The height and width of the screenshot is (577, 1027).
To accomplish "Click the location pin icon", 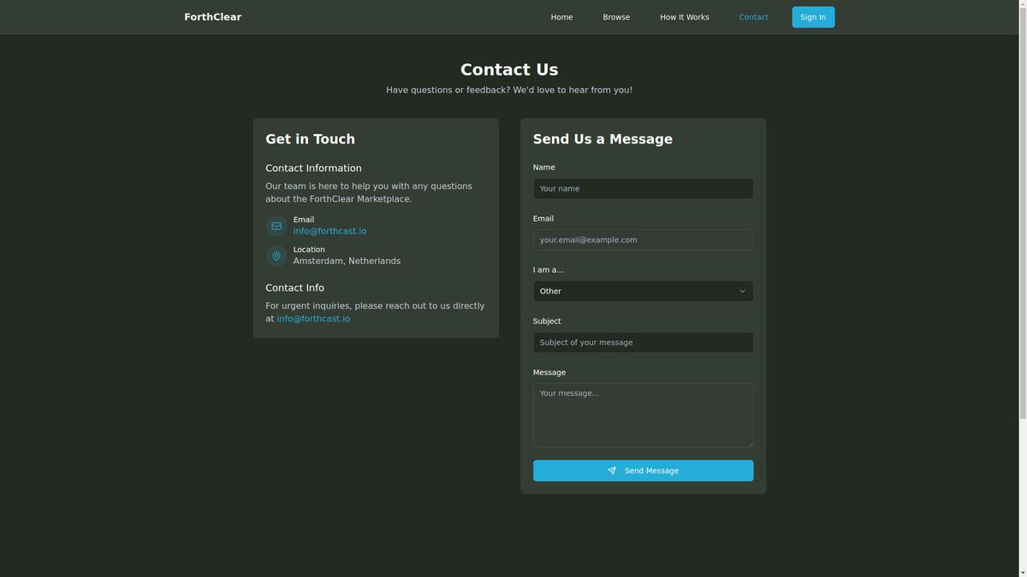I will tap(276, 256).
